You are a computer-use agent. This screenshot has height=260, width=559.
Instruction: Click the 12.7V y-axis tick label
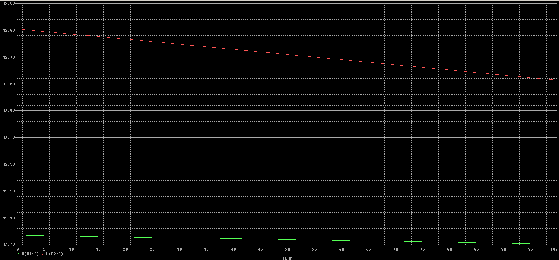click(x=8, y=57)
